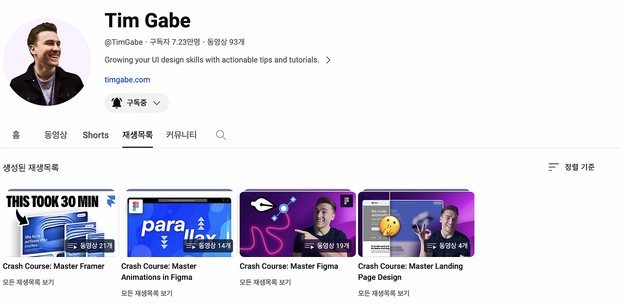This screenshot has height=305, width=621.
Task: Switch to the Shorts tab
Action: pos(95,135)
